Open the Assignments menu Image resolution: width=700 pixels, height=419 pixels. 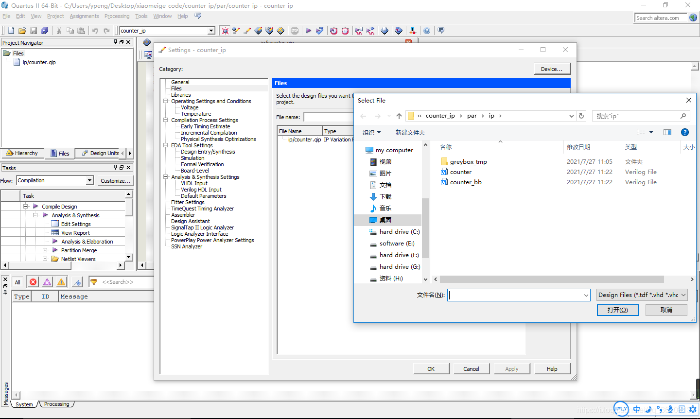click(x=84, y=16)
